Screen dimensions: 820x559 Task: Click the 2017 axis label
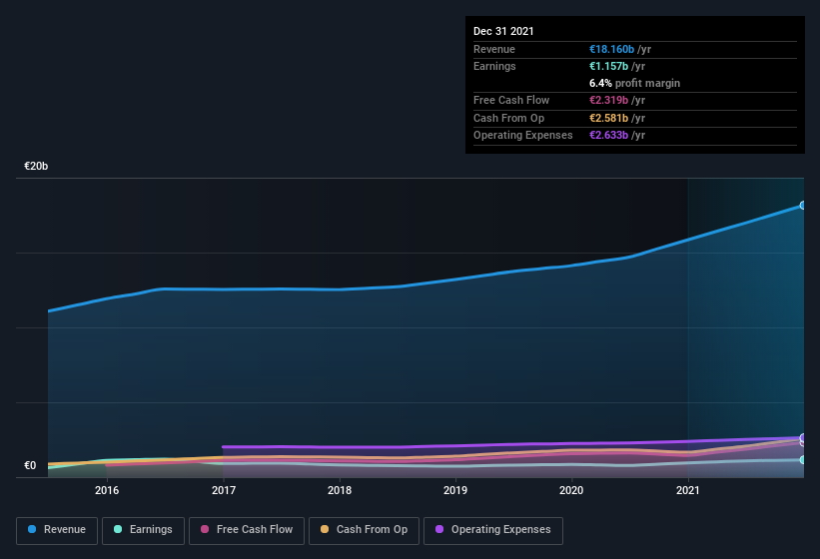(x=224, y=490)
